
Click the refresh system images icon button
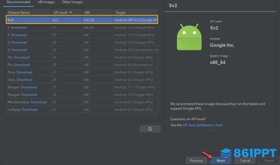pyautogui.click(x=150, y=129)
